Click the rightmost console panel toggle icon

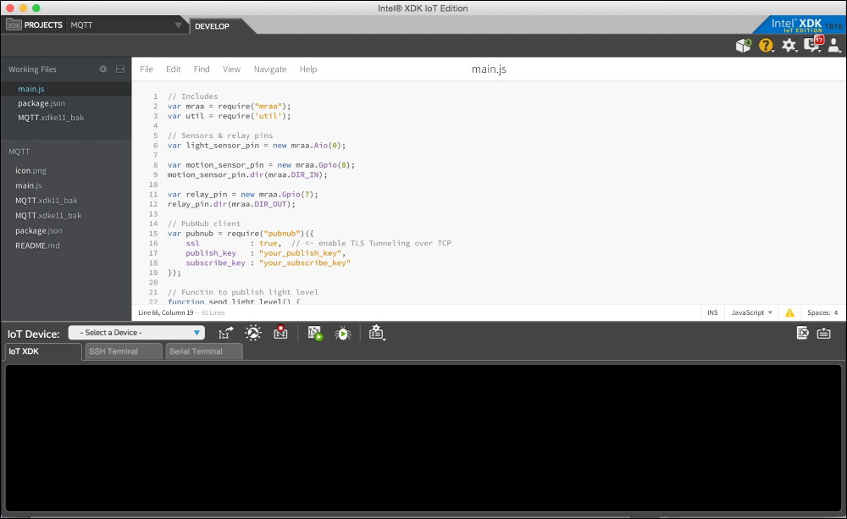click(824, 334)
